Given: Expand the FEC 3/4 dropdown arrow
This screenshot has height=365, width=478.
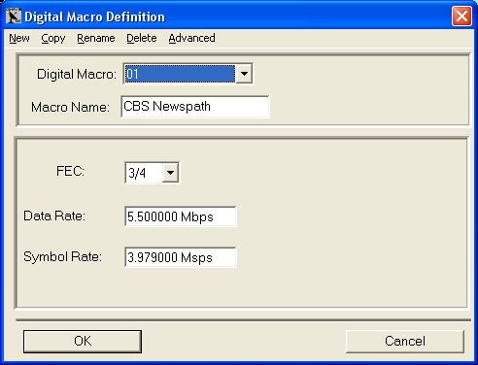Looking at the screenshot, I should pos(170,173).
